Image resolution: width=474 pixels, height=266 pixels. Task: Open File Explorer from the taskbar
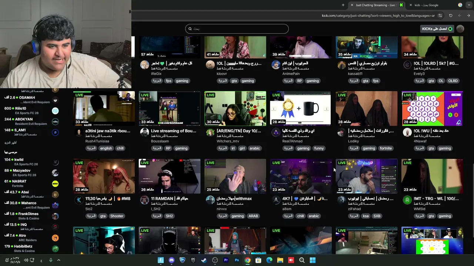tap(280, 260)
